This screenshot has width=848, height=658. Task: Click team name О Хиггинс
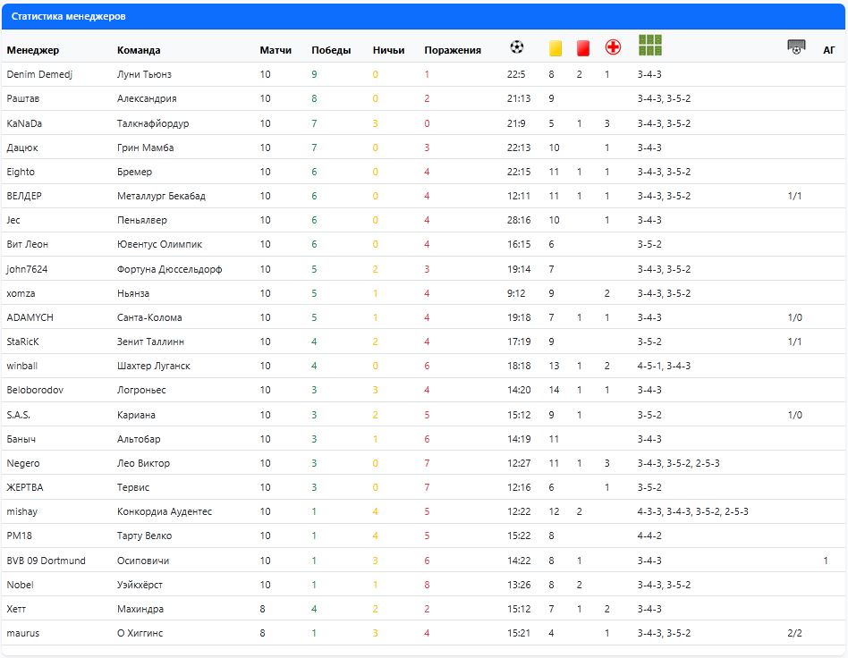(x=140, y=633)
